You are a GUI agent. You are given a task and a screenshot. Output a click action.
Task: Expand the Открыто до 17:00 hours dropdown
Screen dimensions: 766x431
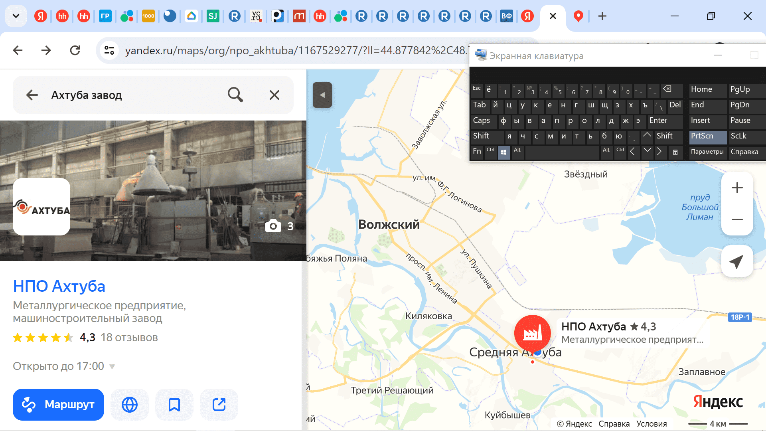coord(64,366)
